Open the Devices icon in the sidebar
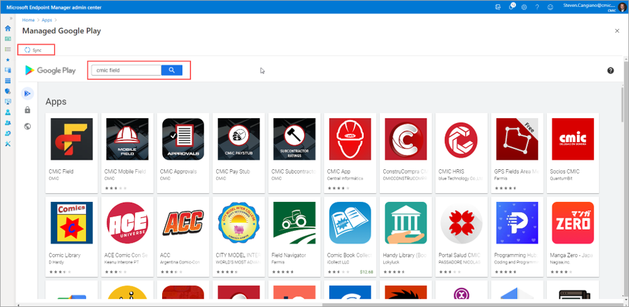This screenshot has width=629, height=307. click(8, 70)
